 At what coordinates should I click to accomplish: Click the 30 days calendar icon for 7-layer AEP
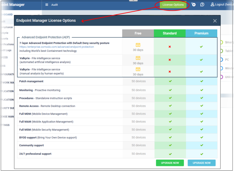(138, 45)
